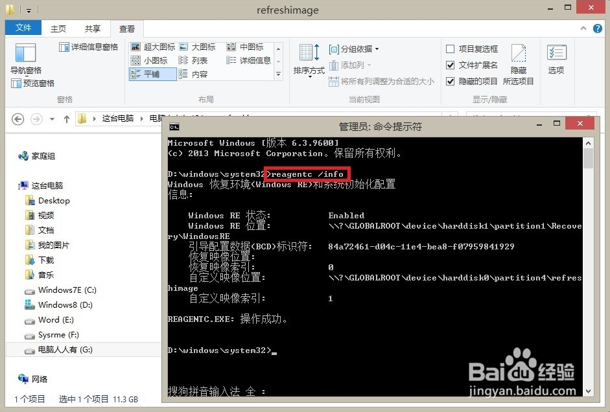
Task: Select drive Windows7E (C:)
Action: (x=61, y=290)
